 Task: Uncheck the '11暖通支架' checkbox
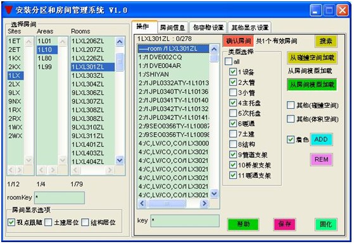click(x=233, y=175)
